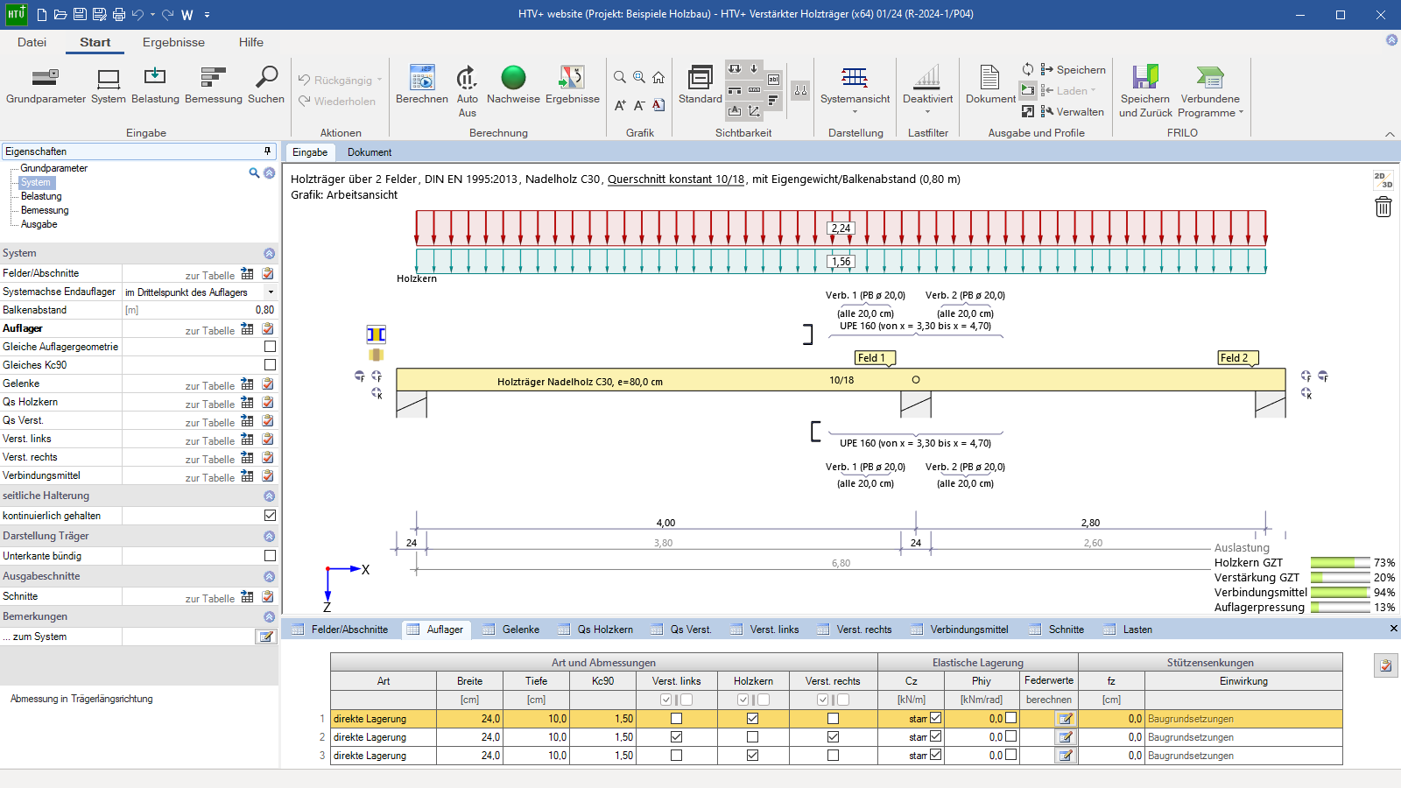Uncheck the kontinuierlich gehalten checkbox

[x=270, y=516]
